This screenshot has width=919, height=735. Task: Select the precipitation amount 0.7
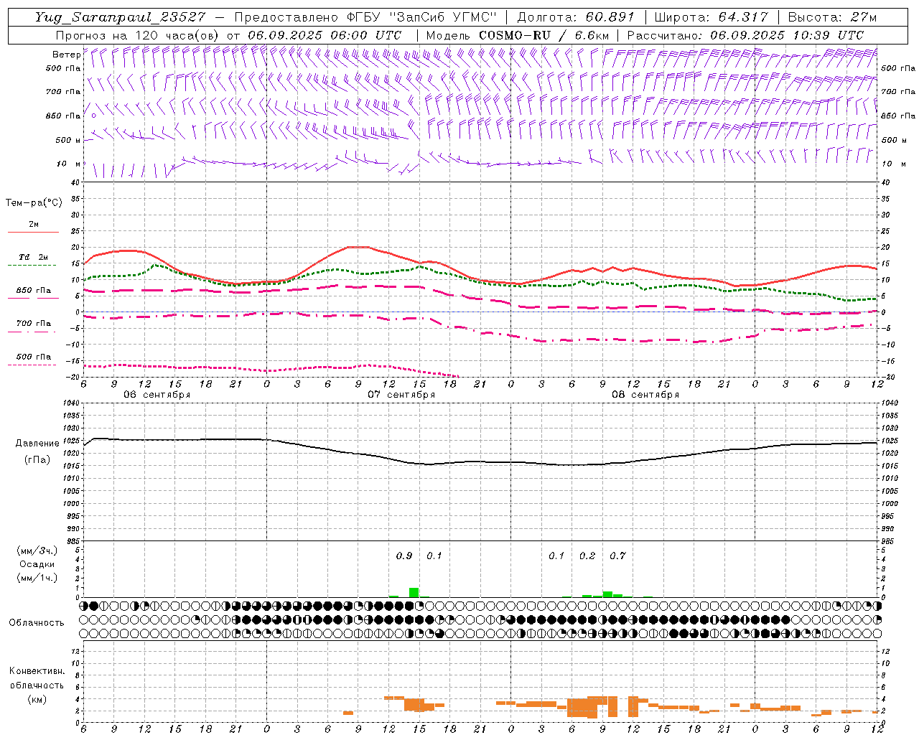tap(617, 556)
